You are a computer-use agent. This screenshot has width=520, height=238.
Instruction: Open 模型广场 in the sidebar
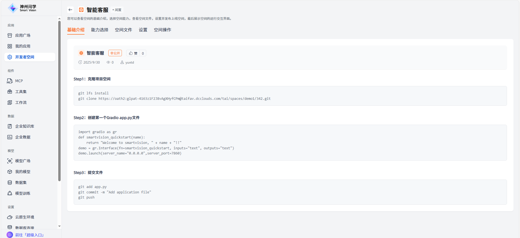pos(23,161)
